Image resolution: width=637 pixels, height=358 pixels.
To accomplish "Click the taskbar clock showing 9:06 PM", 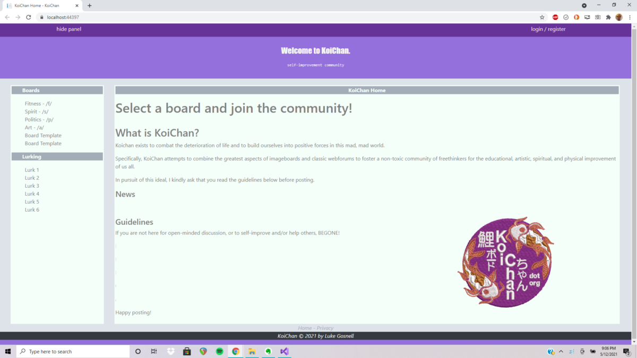I will tap(608, 351).
